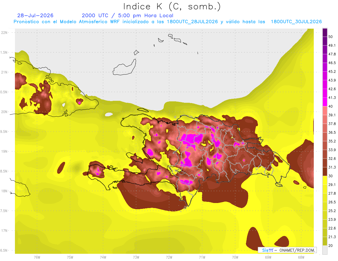The height and width of the screenshot is (261, 338).
Task: Click the legend value '36.5'
Action: [x=332, y=132]
